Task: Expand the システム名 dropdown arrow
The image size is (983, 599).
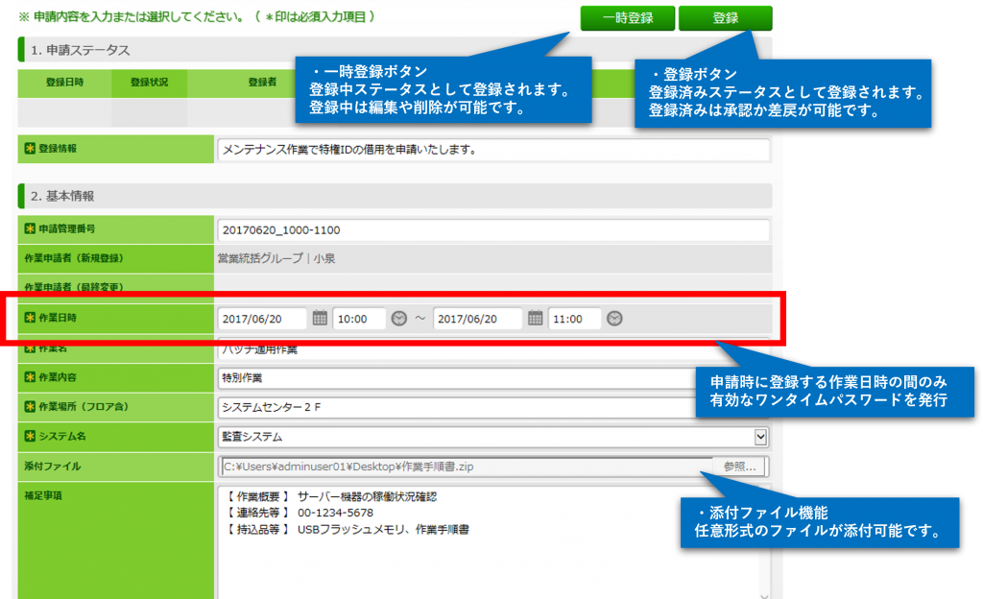Action: point(761,437)
